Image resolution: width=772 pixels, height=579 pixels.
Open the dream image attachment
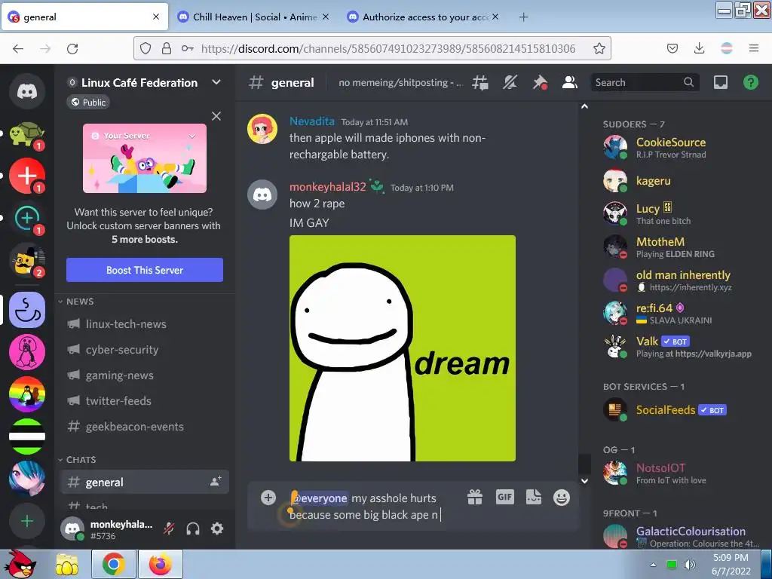pos(403,348)
